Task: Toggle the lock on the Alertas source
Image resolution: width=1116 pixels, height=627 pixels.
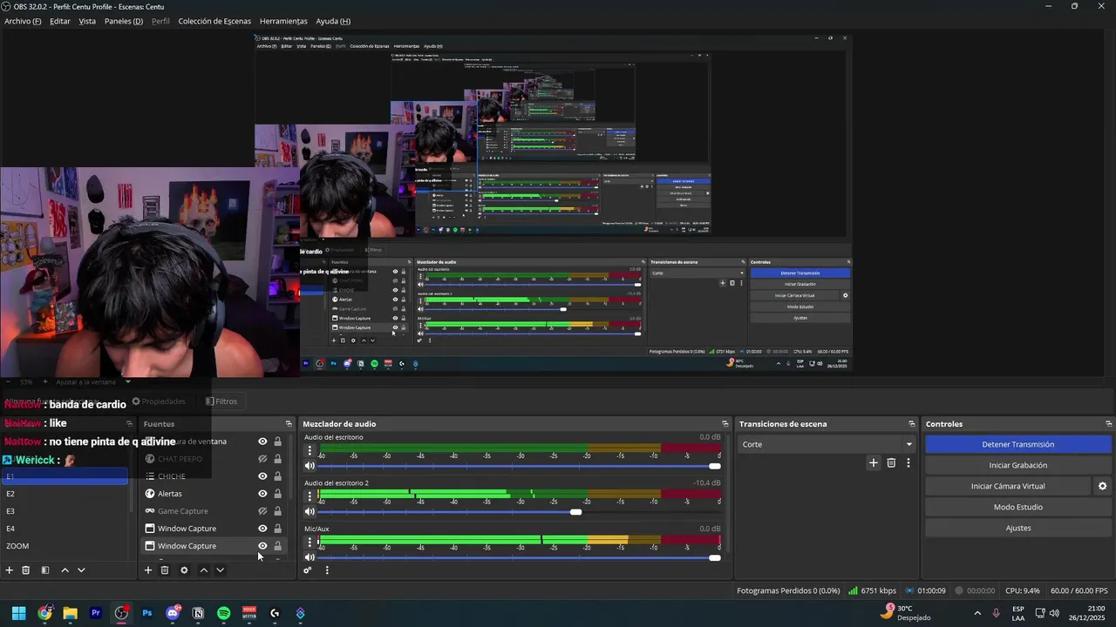Action: click(277, 494)
